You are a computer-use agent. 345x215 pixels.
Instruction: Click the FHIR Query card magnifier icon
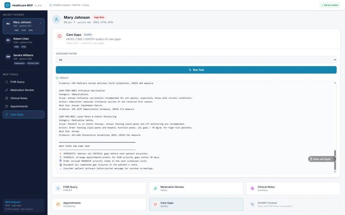(x=58, y=188)
